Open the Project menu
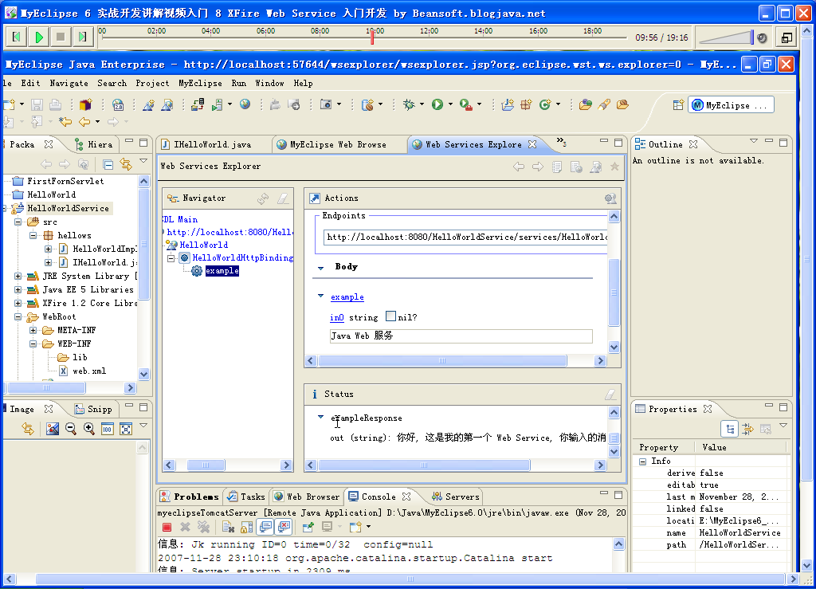The height and width of the screenshot is (589, 816). [152, 83]
